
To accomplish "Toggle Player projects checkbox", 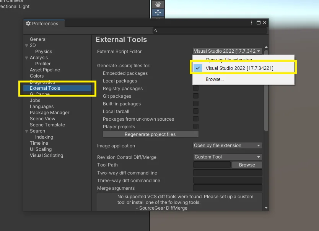I will pos(196,126).
